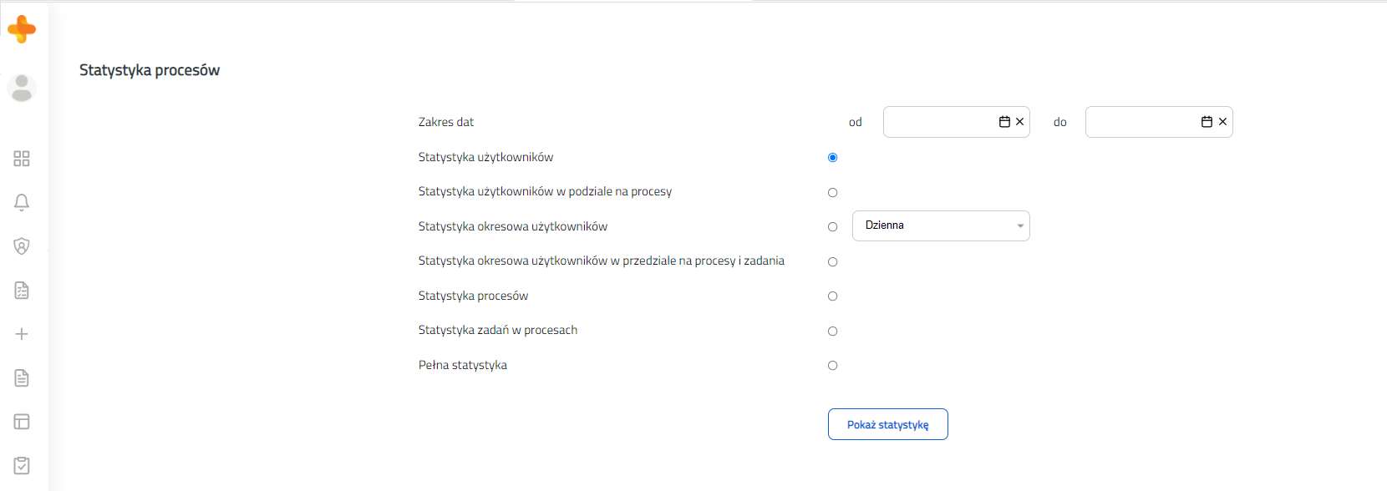This screenshot has height=491, width=1387.
Task: Click the shield user icon in sidebar
Action: (22, 246)
